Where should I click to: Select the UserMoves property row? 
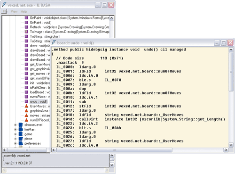39,106
